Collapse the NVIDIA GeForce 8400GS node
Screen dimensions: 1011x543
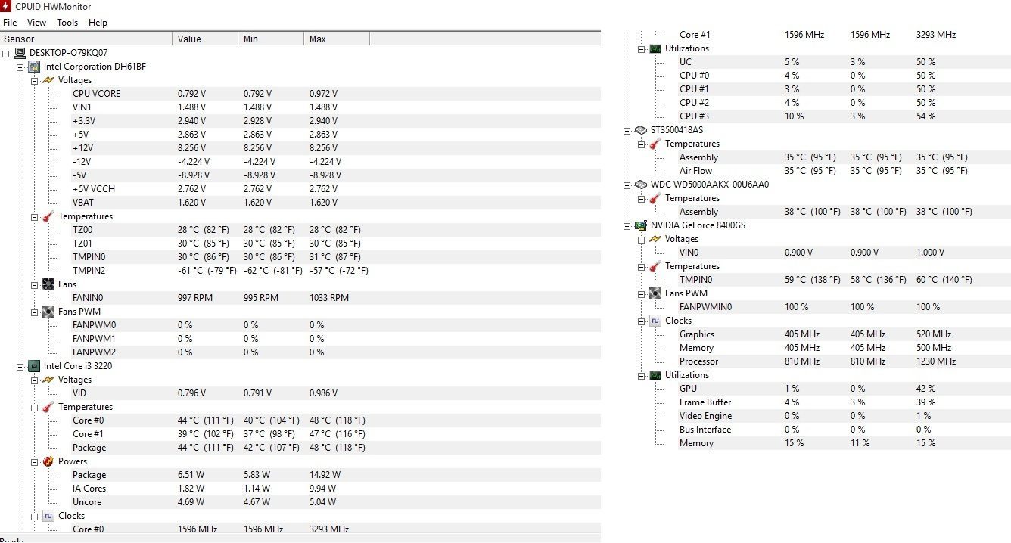627,225
